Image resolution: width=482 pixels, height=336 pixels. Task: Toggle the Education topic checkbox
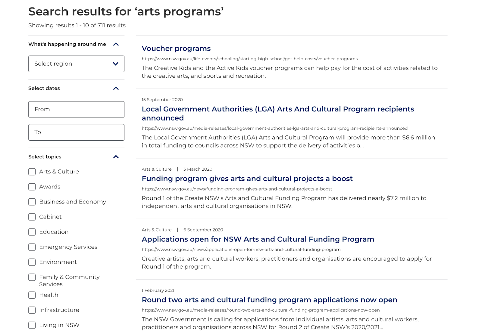click(x=32, y=232)
